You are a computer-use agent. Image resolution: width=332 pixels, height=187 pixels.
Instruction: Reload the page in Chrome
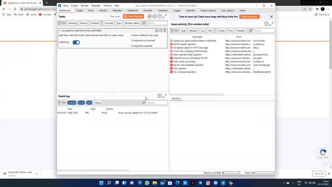[x=15, y=9]
